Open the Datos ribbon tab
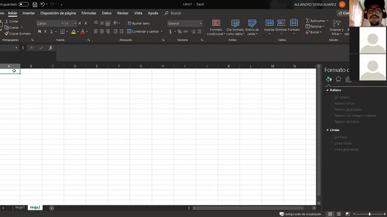 pos(106,13)
